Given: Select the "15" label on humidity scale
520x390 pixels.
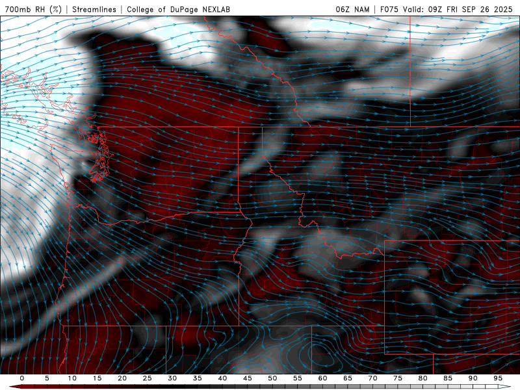Looking at the screenshot, I should click(97, 378).
